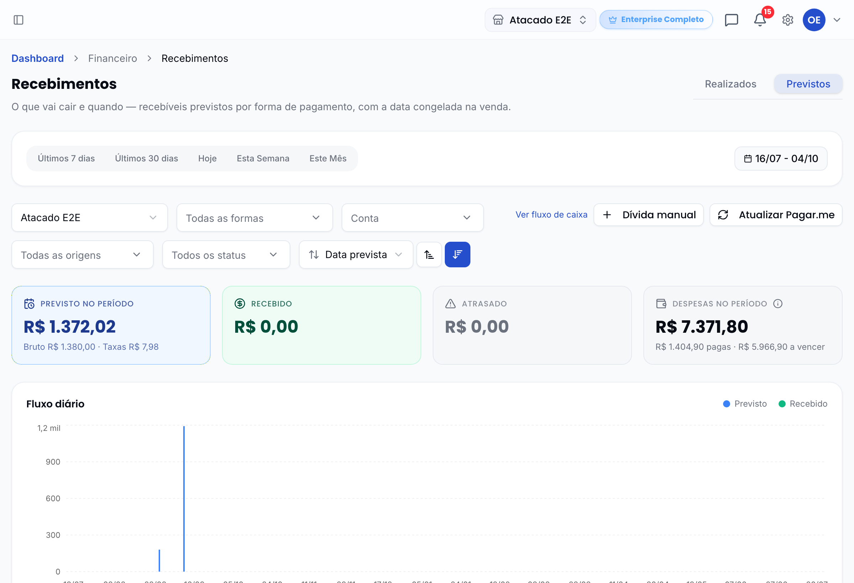Image resolution: width=854 pixels, height=583 pixels.
Task: Set descending sort order icon
Action: pyautogui.click(x=457, y=255)
